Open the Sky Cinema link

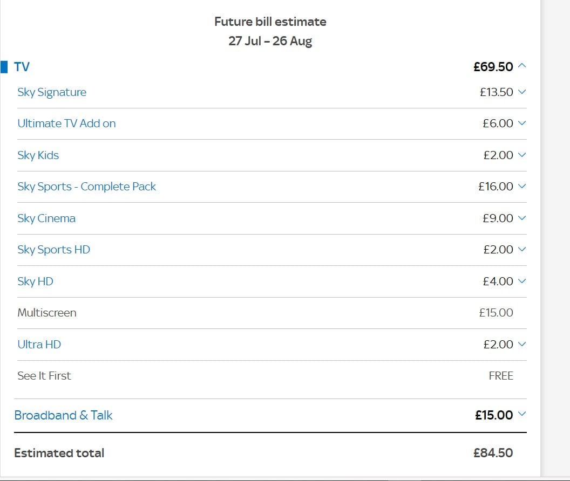[46, 218]
